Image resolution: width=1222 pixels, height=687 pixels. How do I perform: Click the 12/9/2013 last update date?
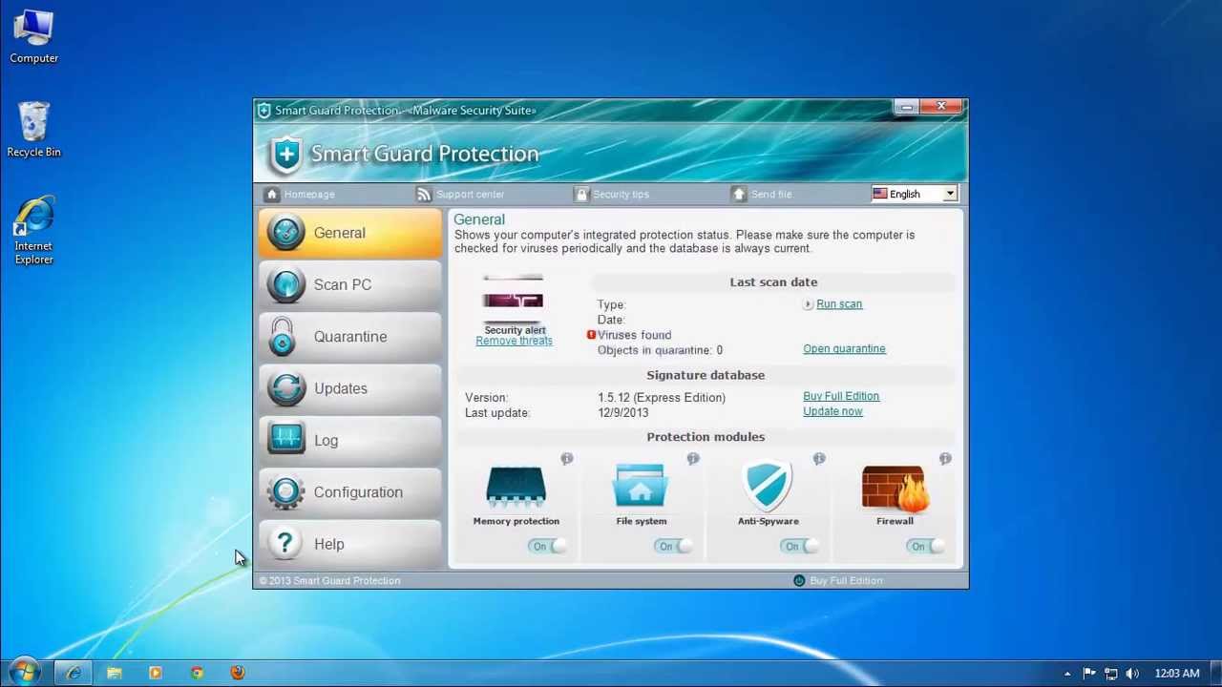click(623, 413)
